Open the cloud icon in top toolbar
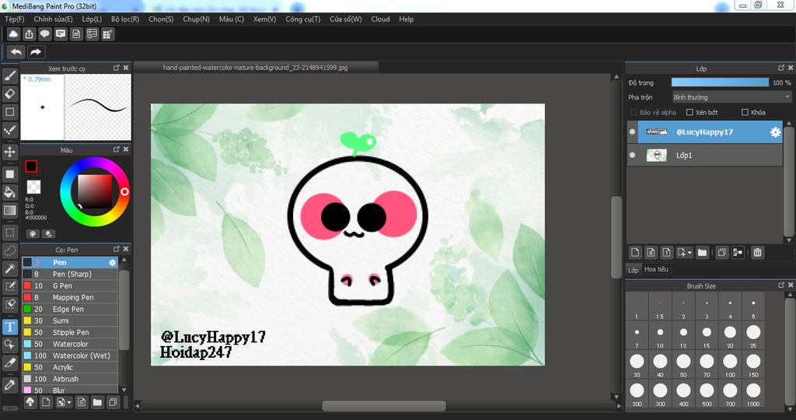Viewport: 796px width, 420px height. [x=13, y=34]
